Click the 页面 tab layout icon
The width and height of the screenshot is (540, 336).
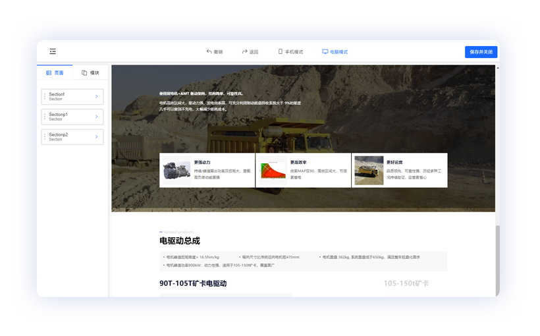49,72
